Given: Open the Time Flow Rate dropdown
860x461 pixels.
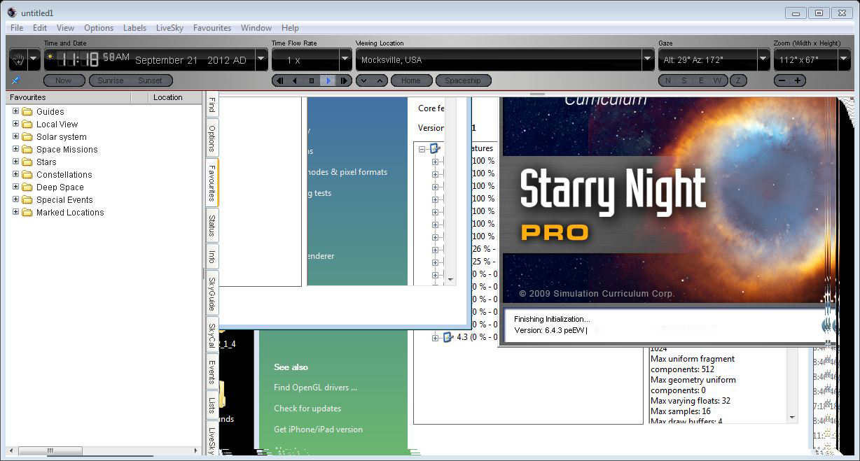Looking at the screenshot, I should pyautogui.click(x=345, y=59).
